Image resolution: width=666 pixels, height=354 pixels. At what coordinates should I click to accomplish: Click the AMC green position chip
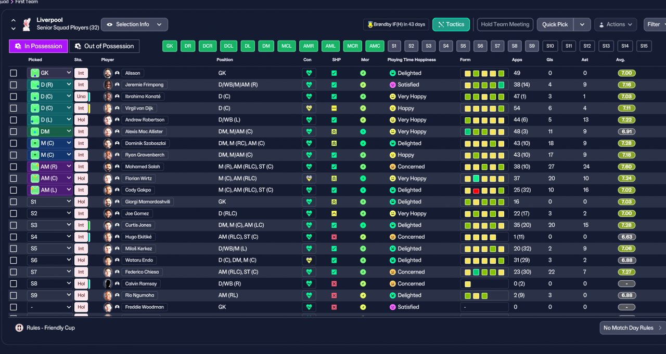[375, 46]
